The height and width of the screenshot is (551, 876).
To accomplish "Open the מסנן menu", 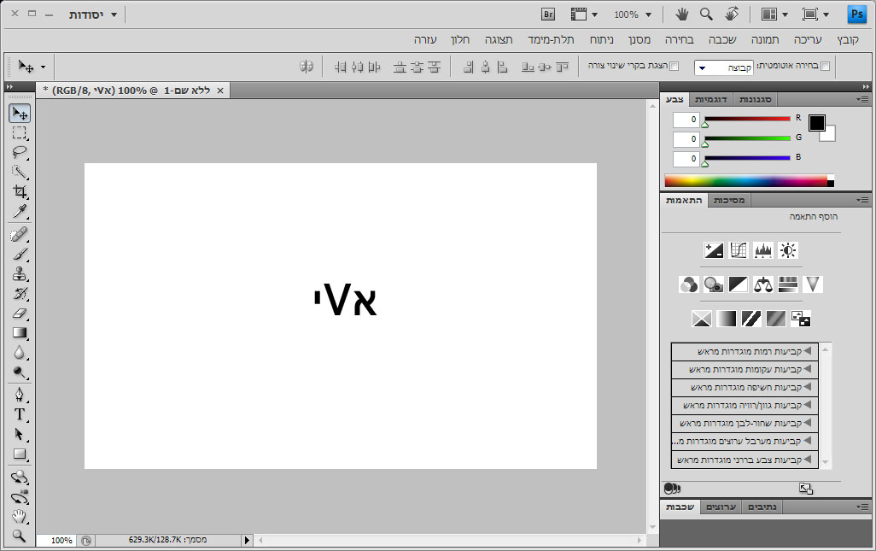I will point(639,40).
